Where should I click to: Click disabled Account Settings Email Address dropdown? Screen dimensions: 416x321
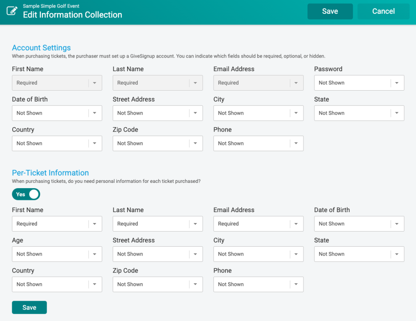258,83
